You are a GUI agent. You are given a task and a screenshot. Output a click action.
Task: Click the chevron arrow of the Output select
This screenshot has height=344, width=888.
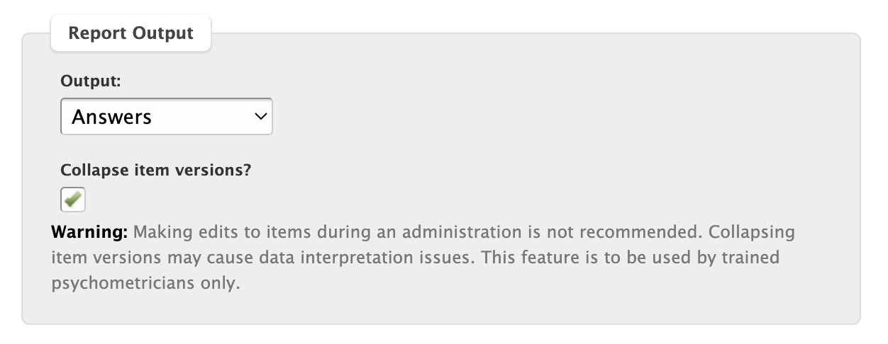[260, 116]
